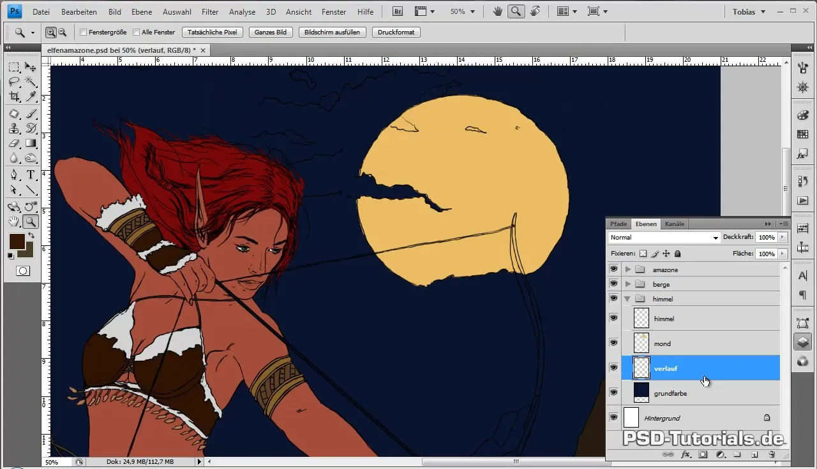
Task: Choose Rotate View tool in top bar
Action: pyautogui.click(x=535, y=11)
